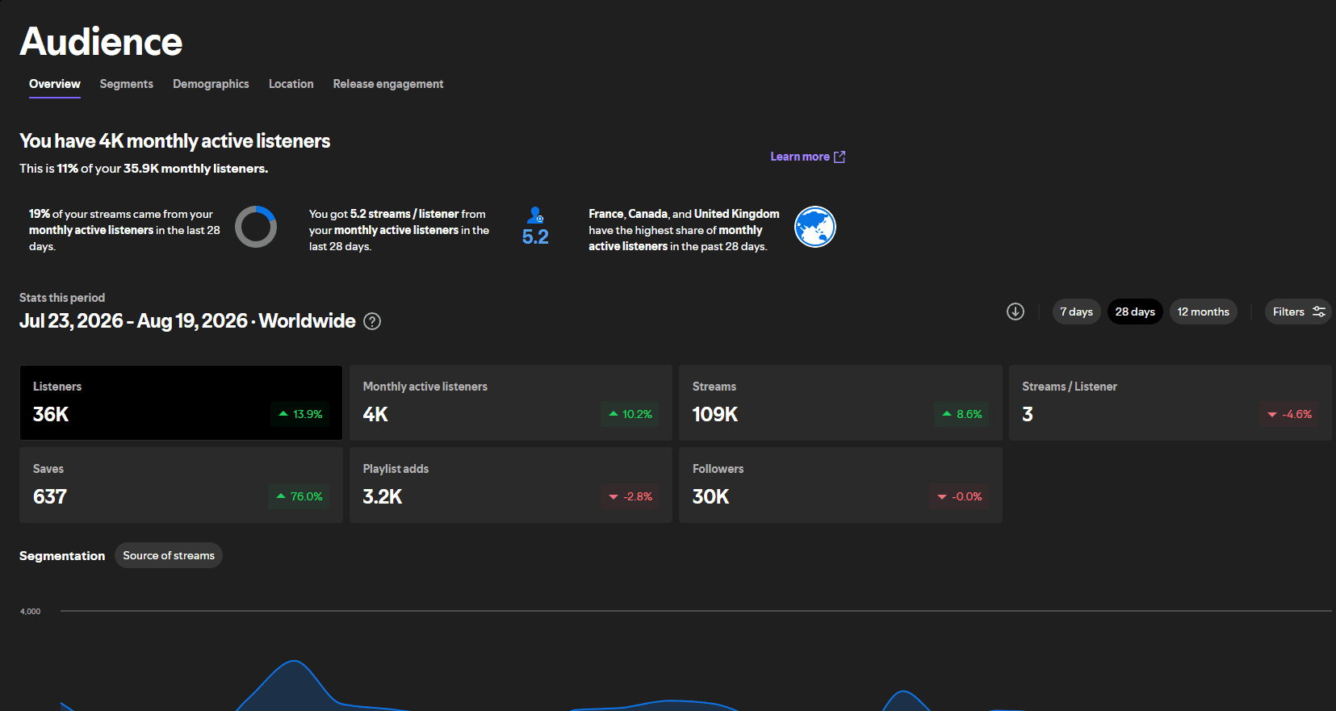Click the 4,000 chart axis label
The height and width of the screenshot is (711, 1336).
30,612
